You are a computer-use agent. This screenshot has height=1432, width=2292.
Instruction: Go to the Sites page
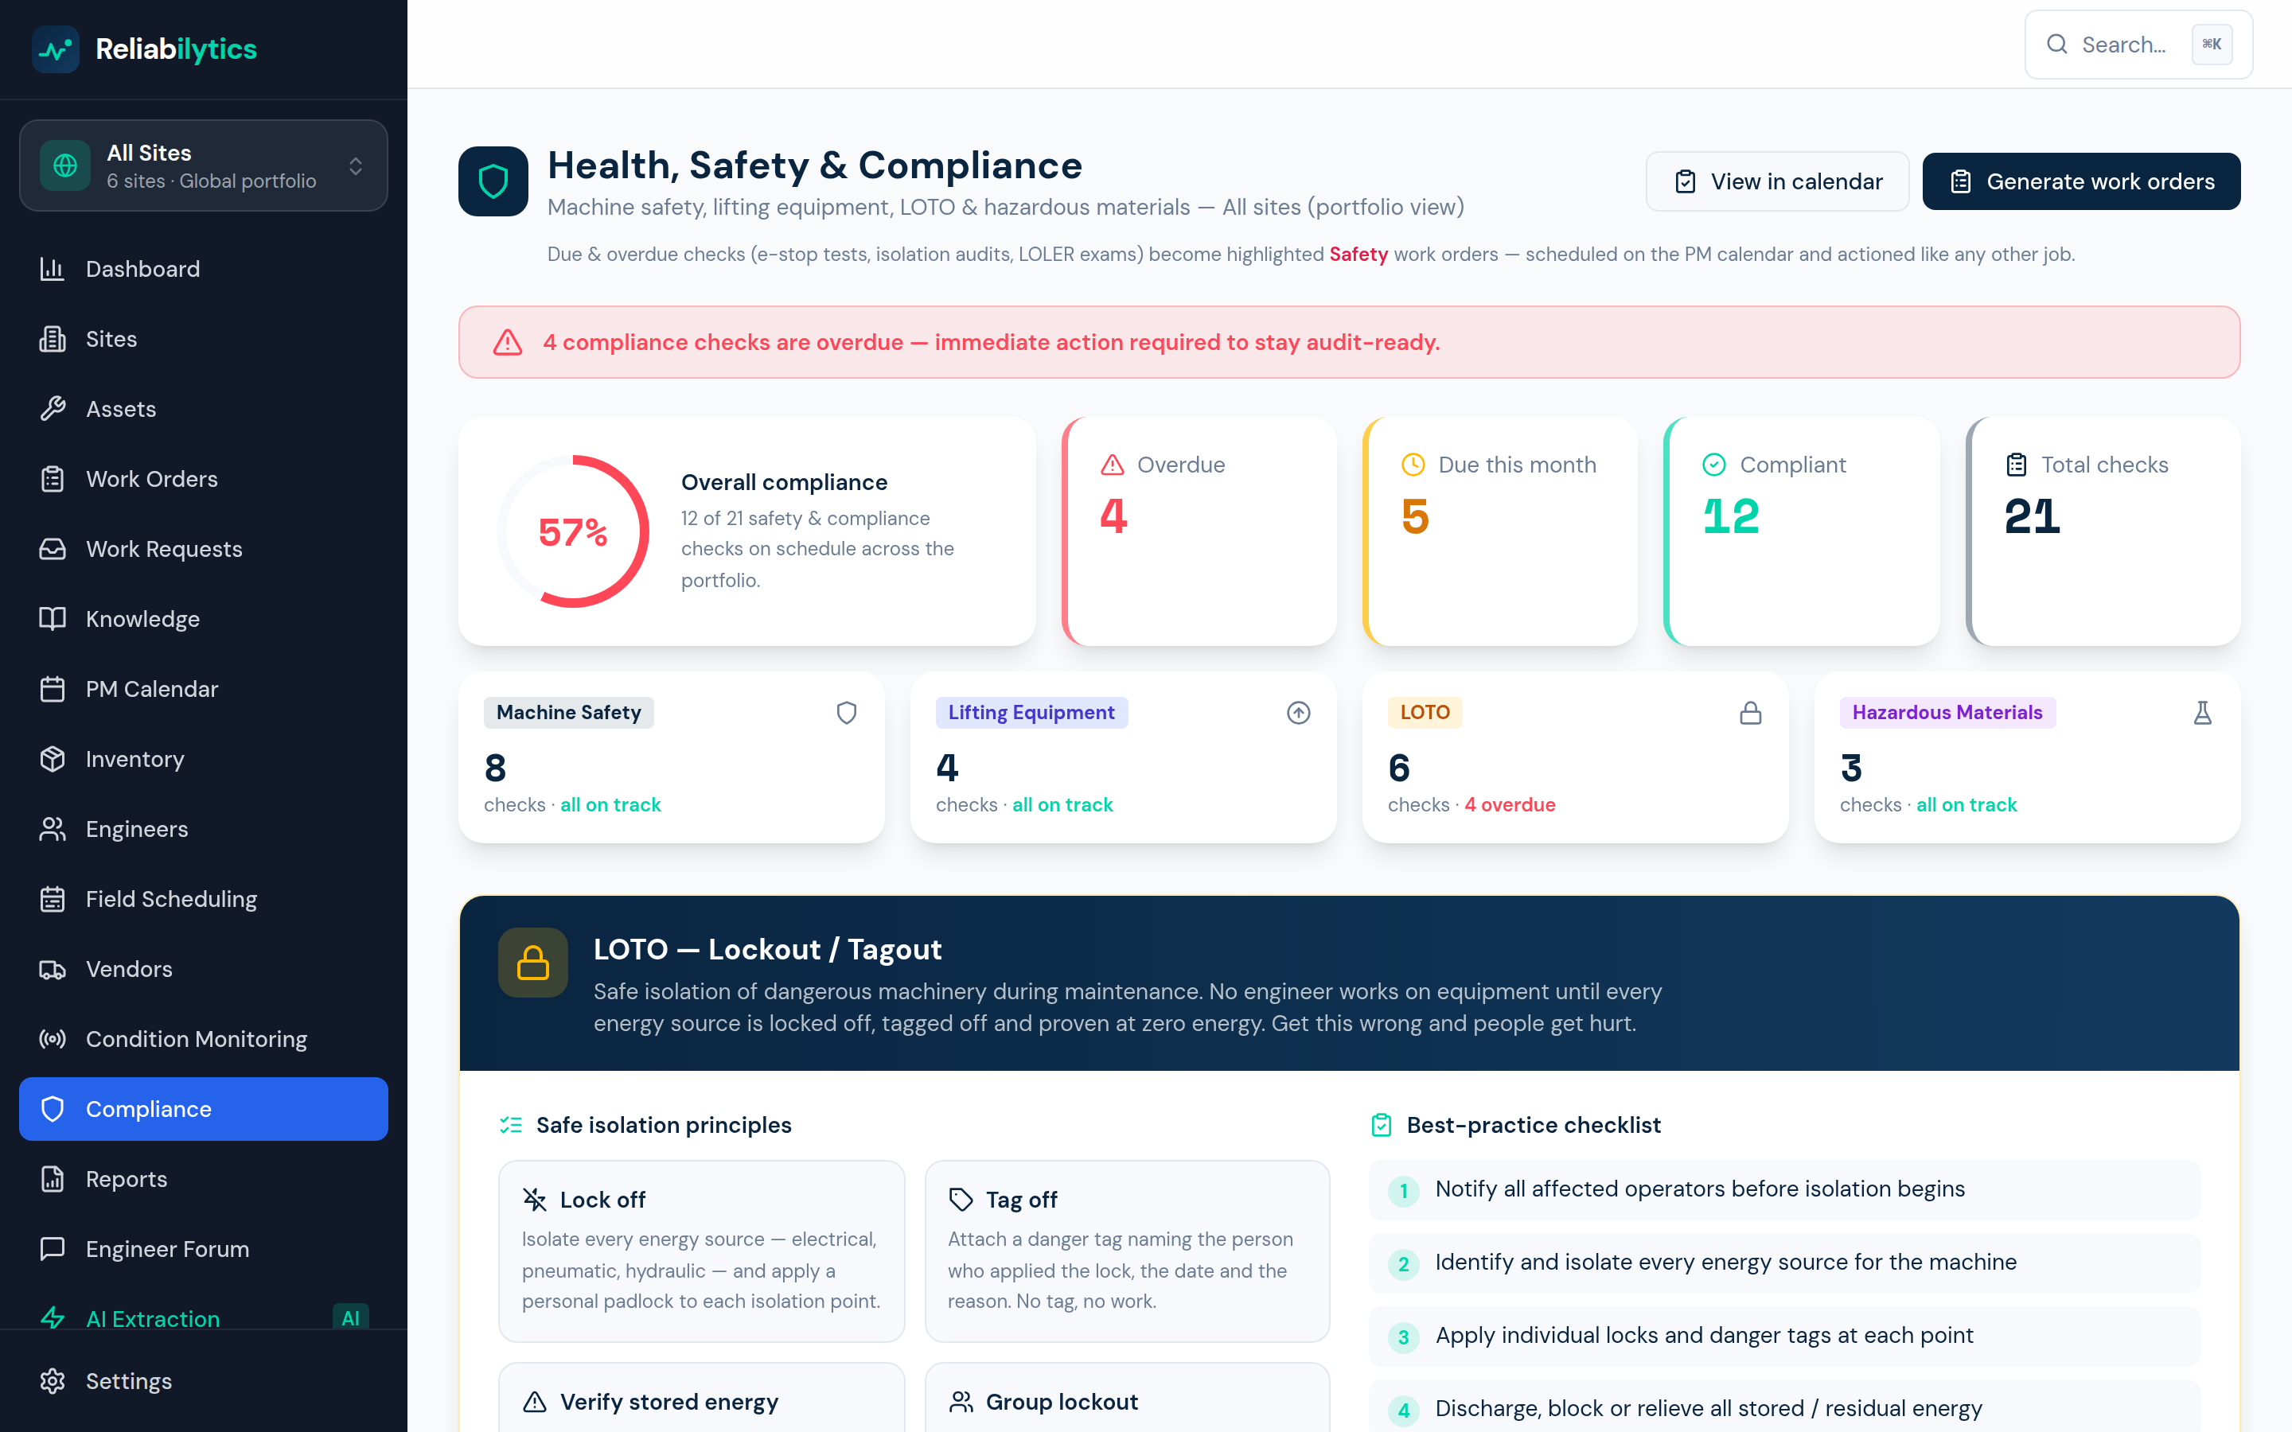(204, 339)
